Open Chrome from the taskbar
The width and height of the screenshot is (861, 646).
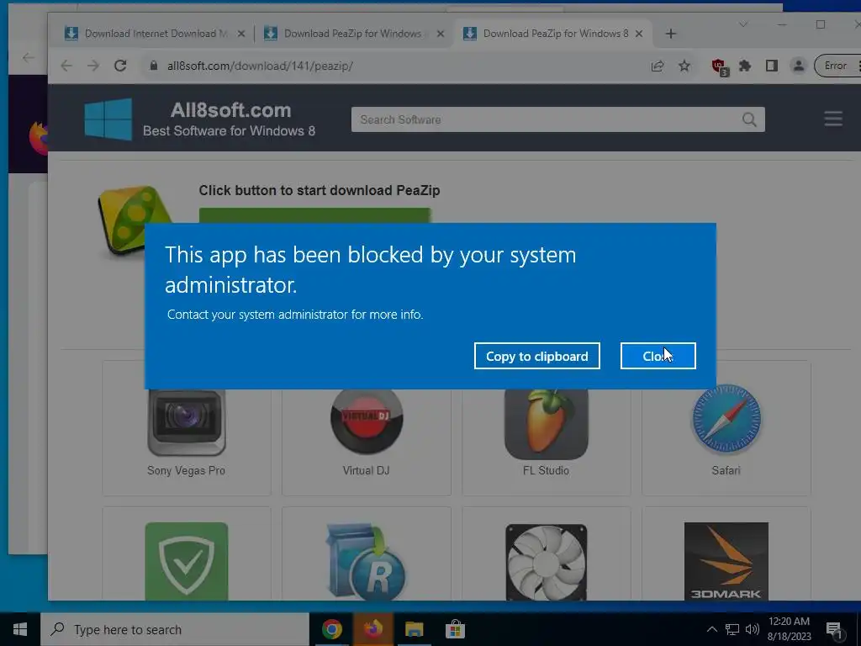point(331,629)
